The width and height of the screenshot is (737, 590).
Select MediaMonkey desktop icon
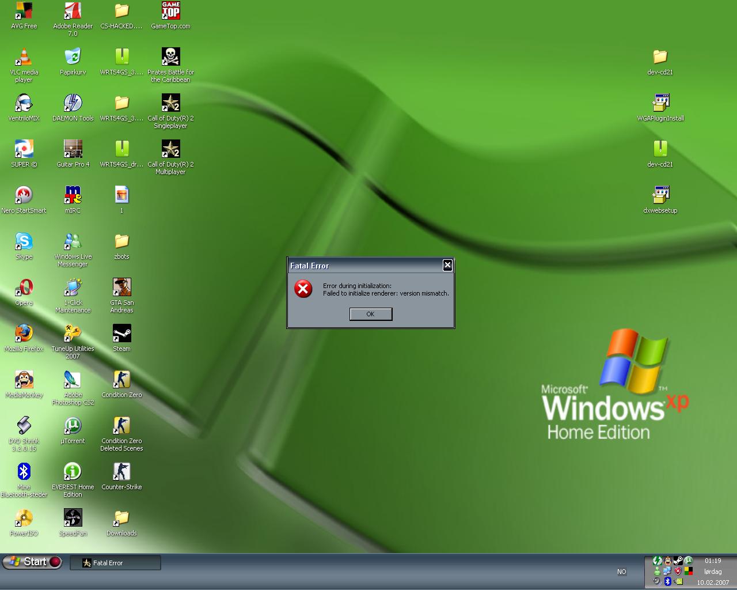click(24, 385)
